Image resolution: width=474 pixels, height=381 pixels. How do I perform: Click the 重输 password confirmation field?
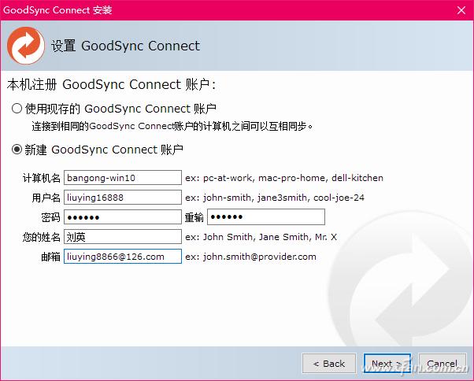click(x=266, y=216)
